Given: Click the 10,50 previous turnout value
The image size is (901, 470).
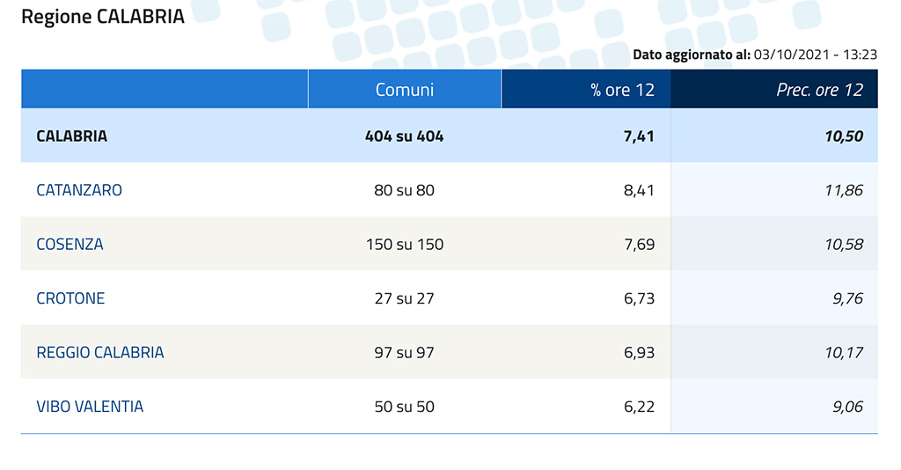Looking at the screenshot, I should tap(845, 136).
